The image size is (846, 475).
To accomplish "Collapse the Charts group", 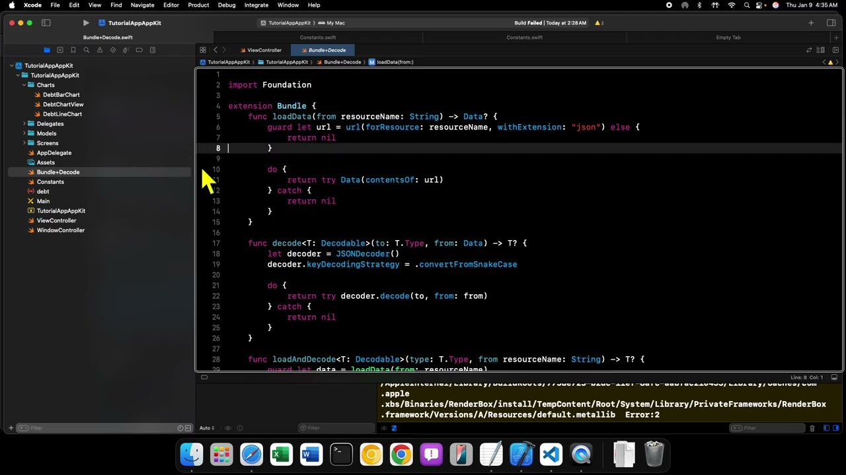I will pyautogui.click(x=24, y=85).
